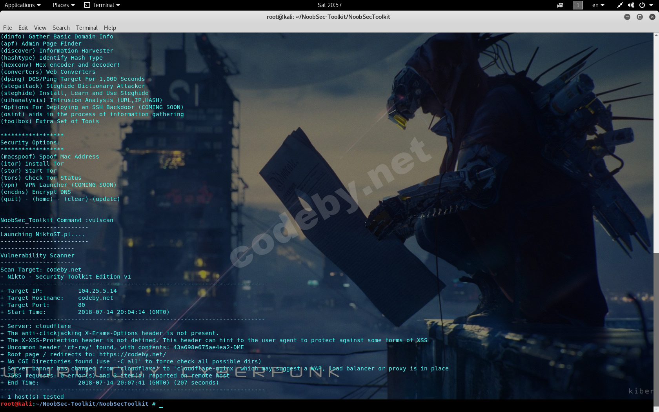Open the View menu
This screenshot has width=659, height=412.
pyautogui.click(x=40, y=28)
